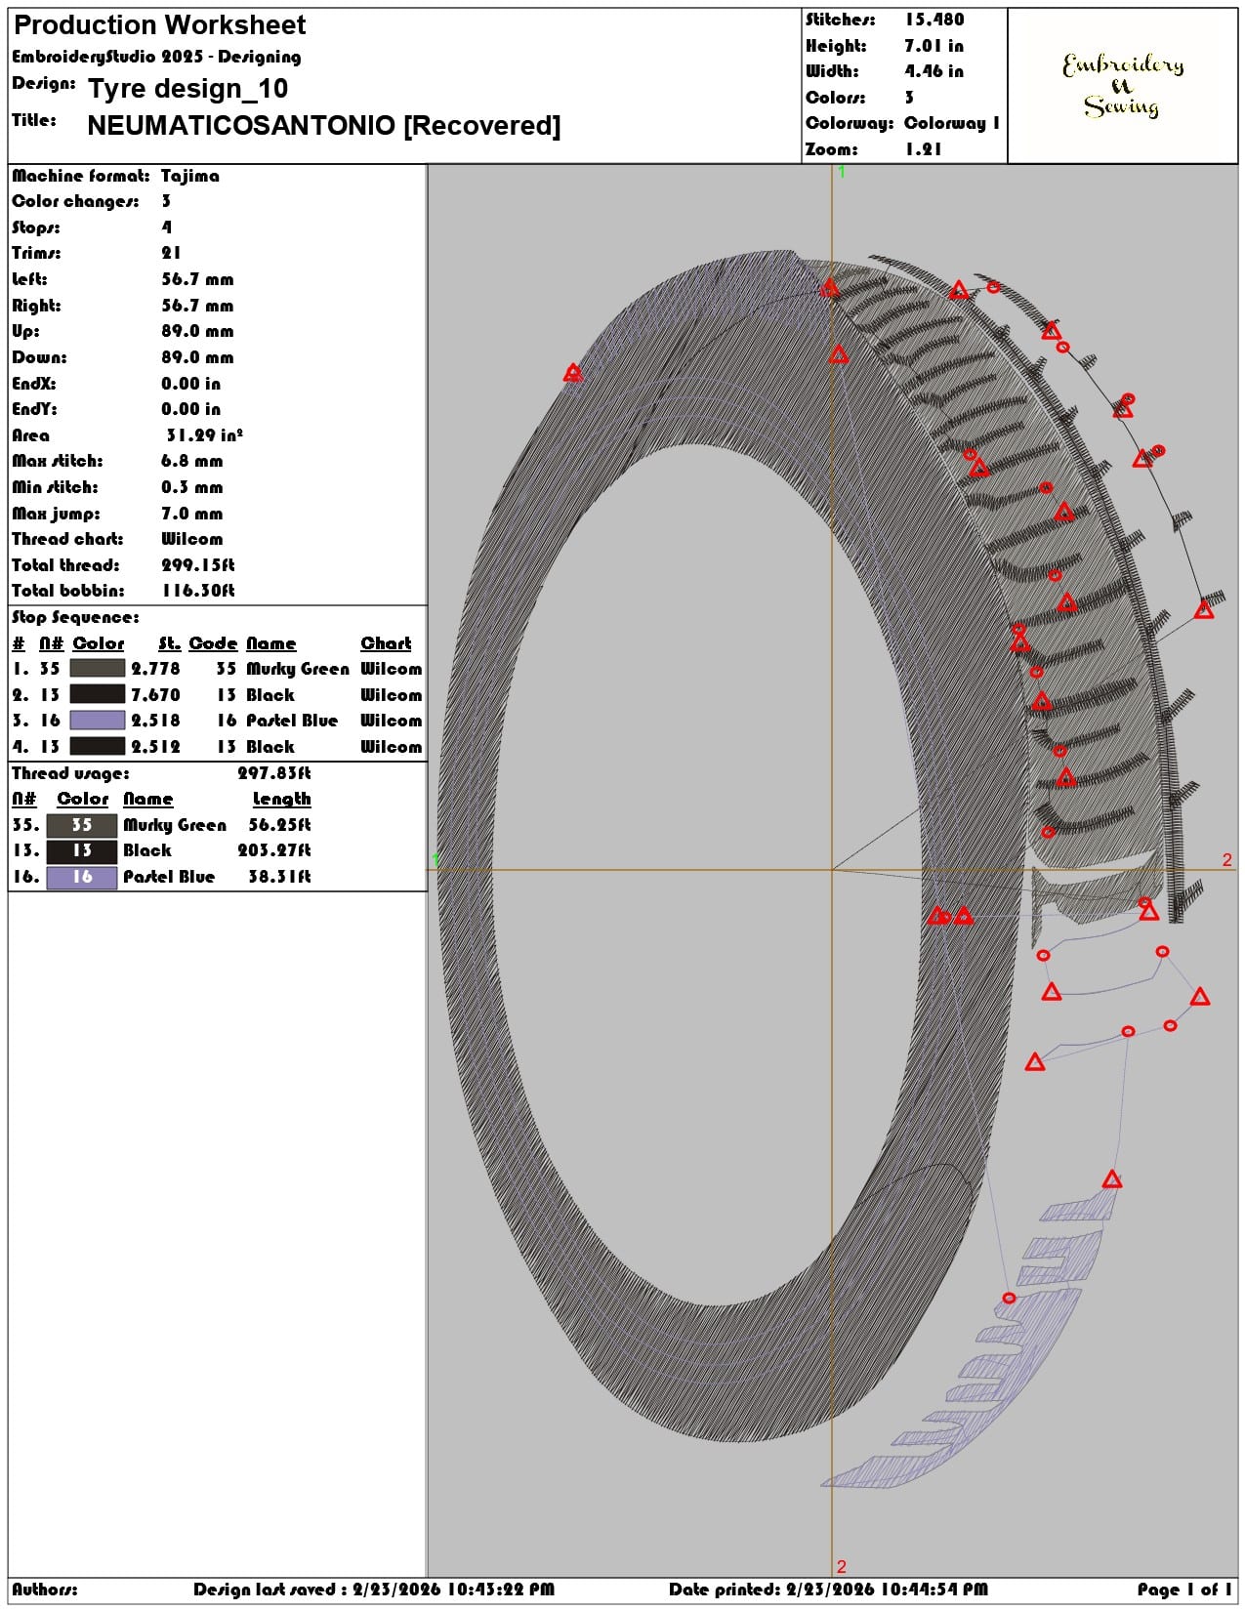Click the design name 'Tyre design_10'
The height and width of the screenshot is (1611, 1245).
click(188, 89)
